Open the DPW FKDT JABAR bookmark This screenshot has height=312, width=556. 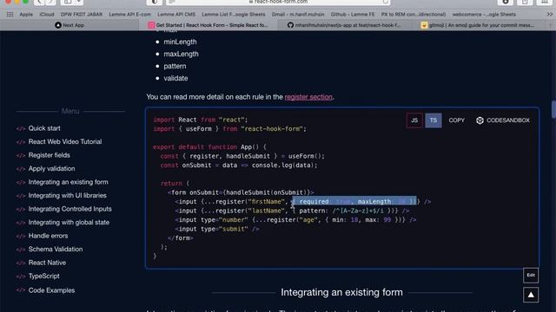point(82,15)
